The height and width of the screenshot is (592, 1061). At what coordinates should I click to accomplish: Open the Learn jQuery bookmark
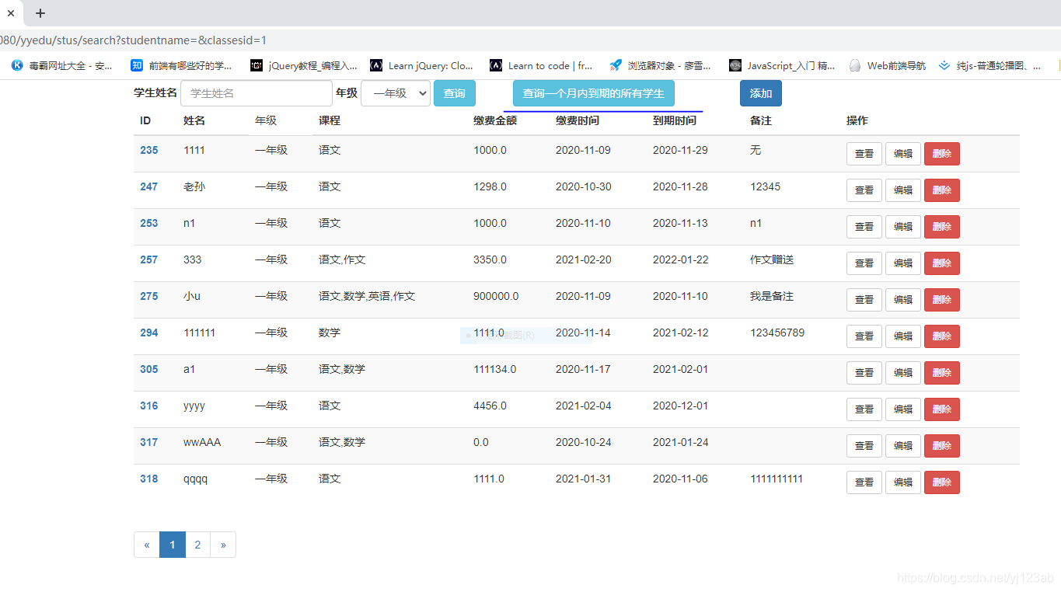click(422, 66)
